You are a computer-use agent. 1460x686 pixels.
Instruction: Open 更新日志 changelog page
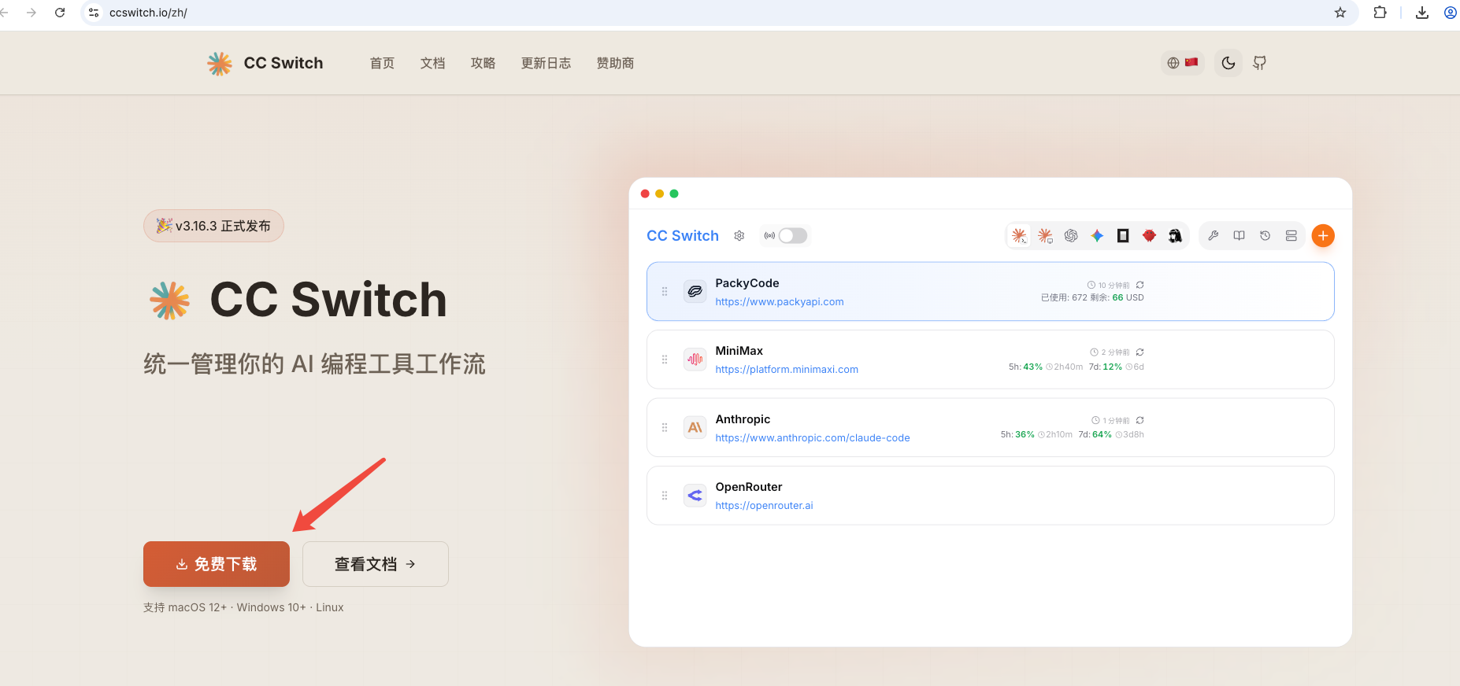click(546, 63)
